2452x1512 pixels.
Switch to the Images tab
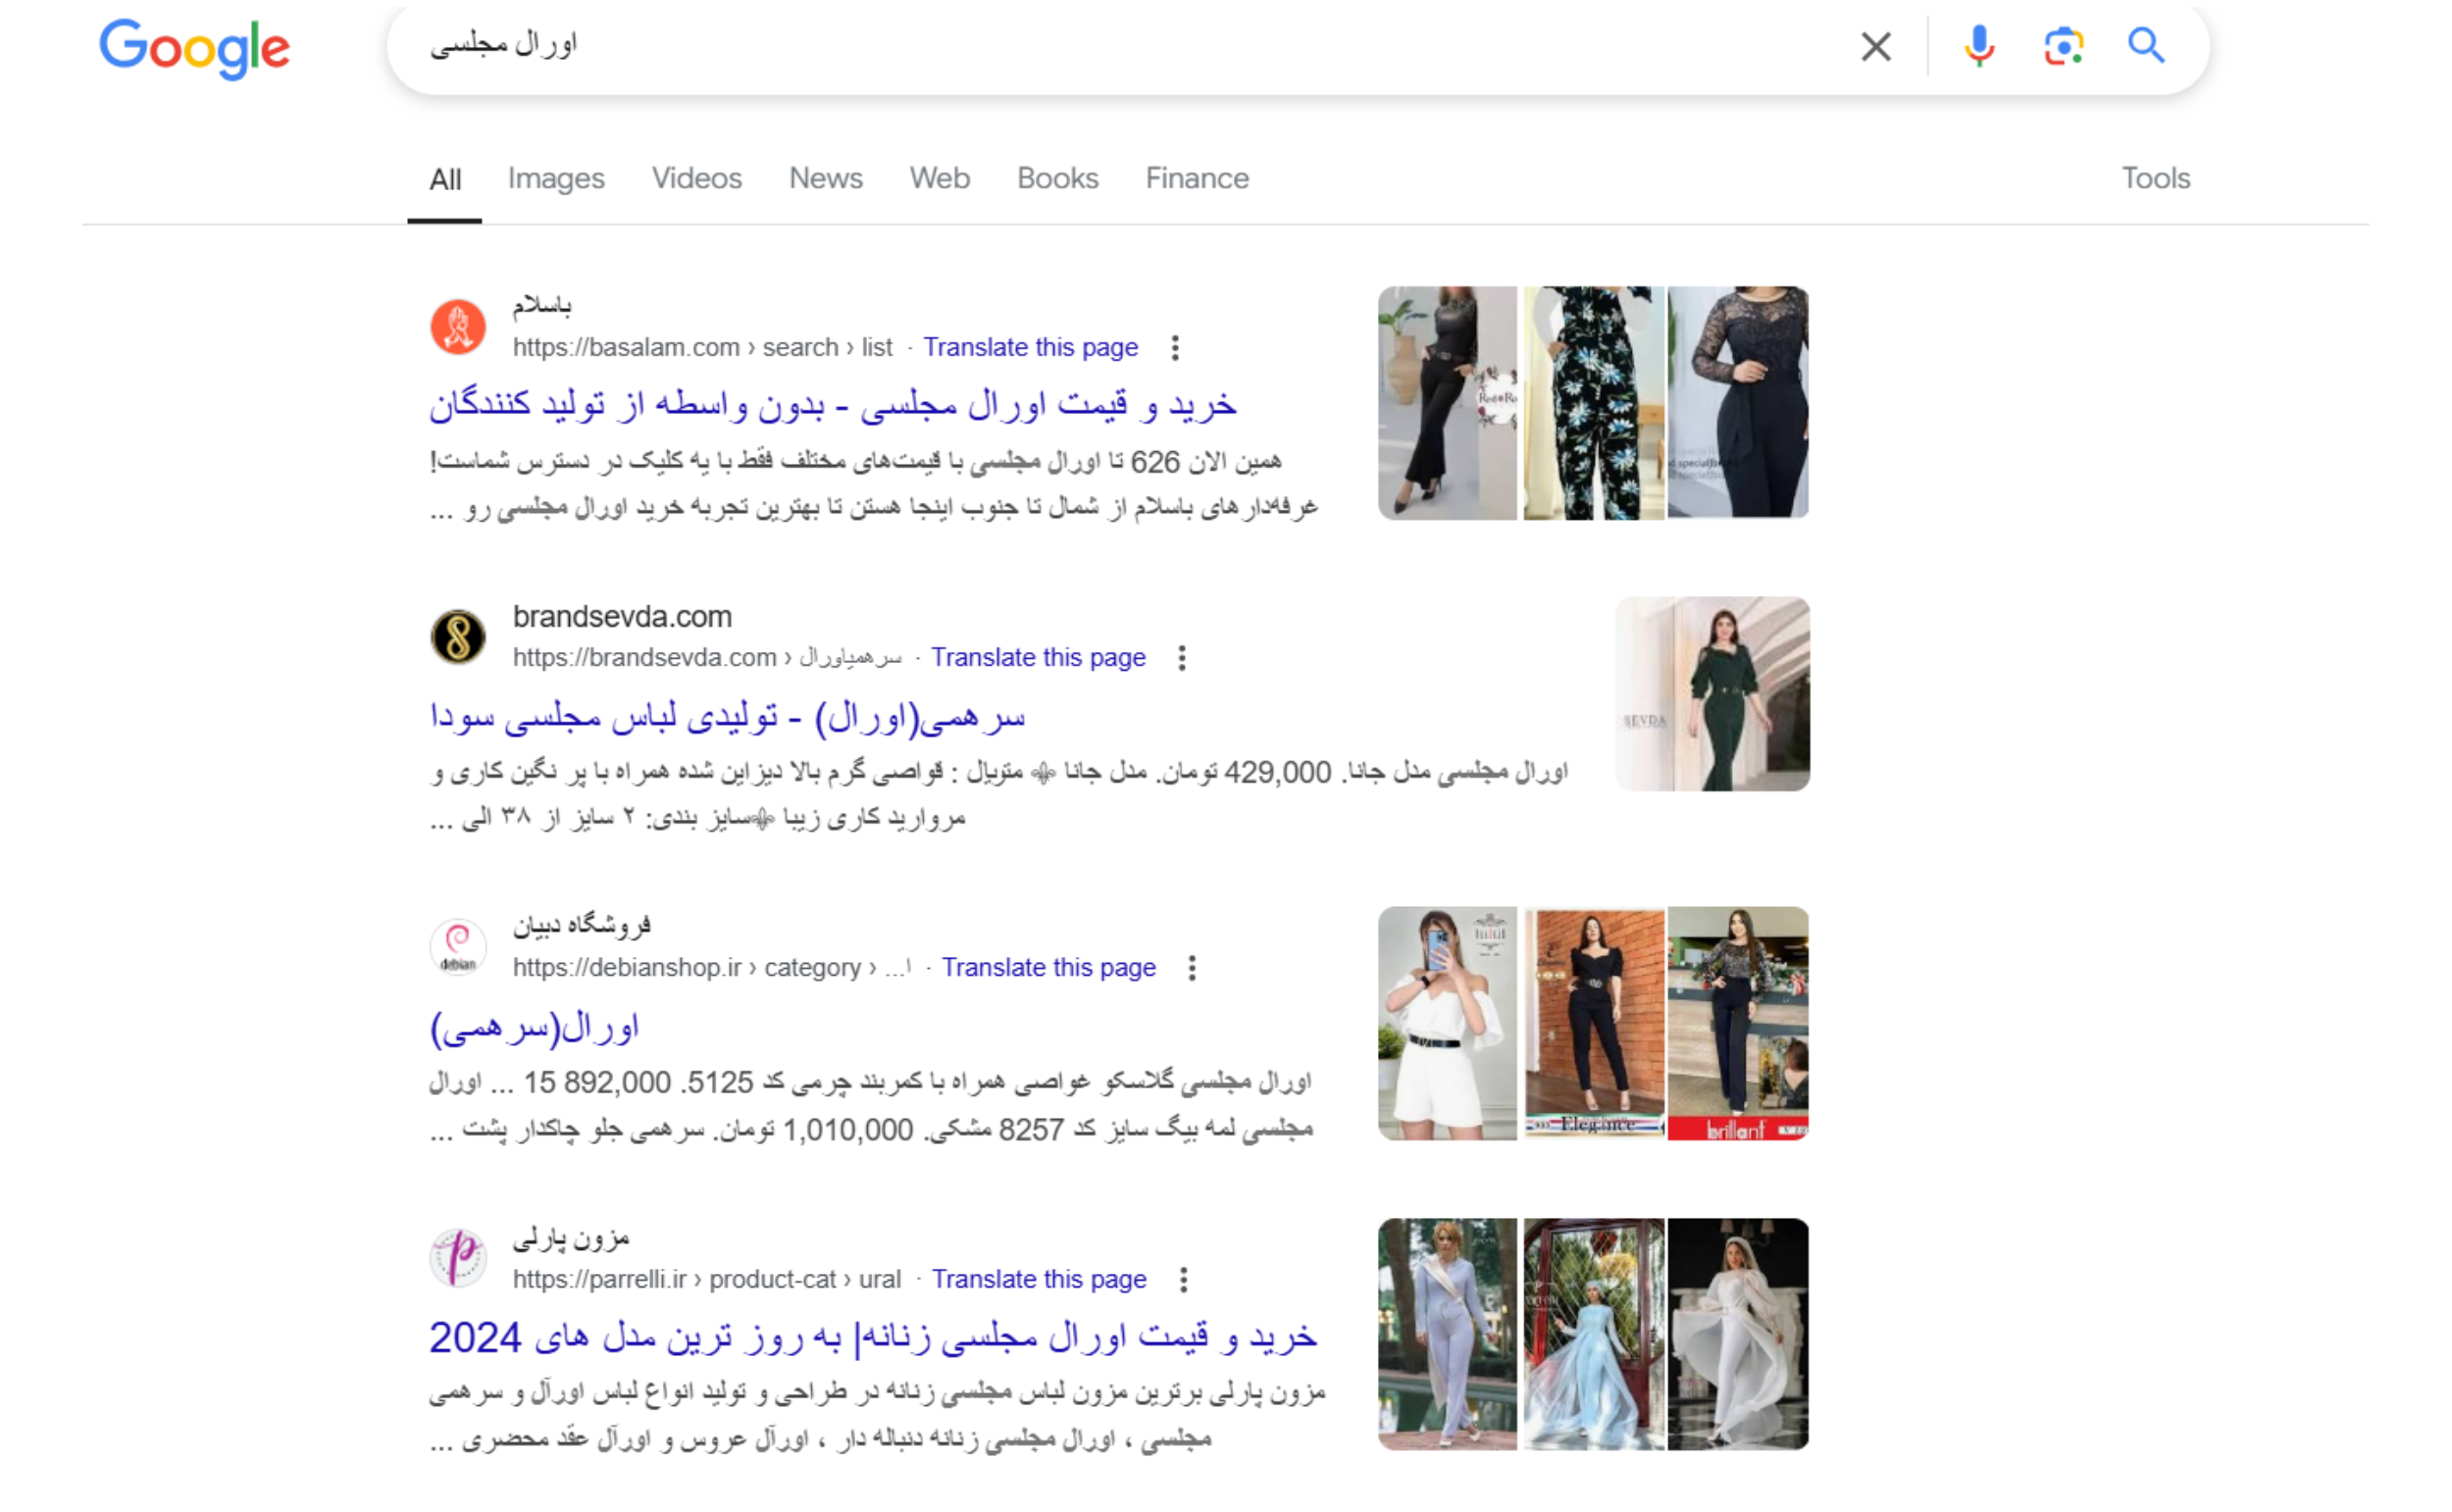[x=556, y=178]
